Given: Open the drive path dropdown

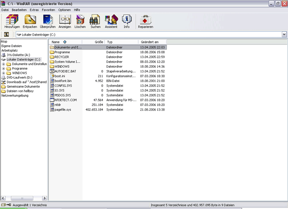Looking at the screenshot, I should (283, 35).
